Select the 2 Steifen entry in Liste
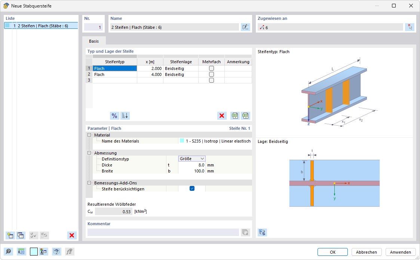 point(41,25)
